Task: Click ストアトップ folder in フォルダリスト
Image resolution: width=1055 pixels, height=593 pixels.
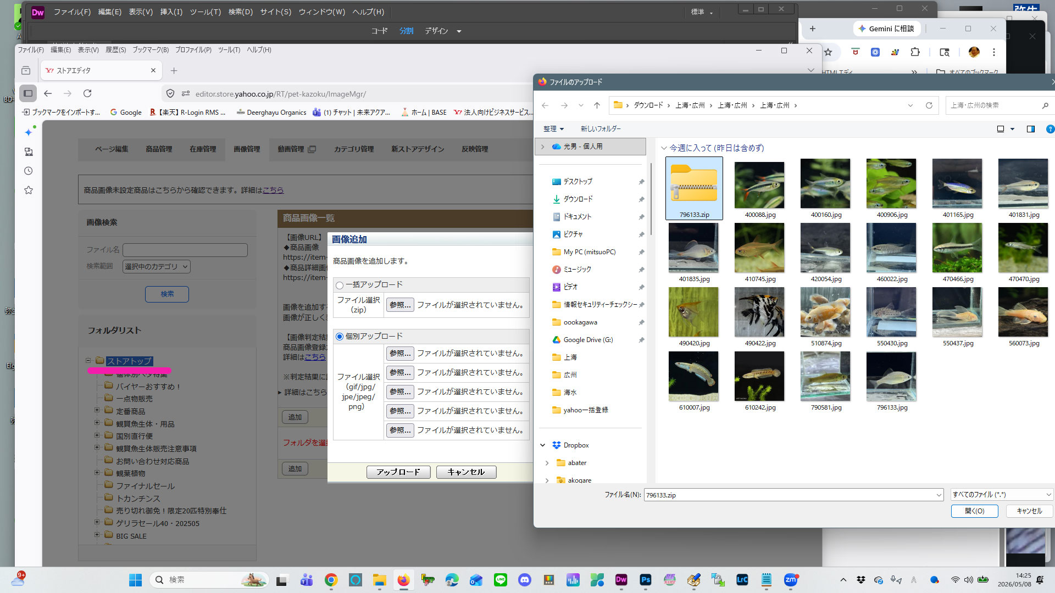Action: pyautogui.click(x=130, y=361)
